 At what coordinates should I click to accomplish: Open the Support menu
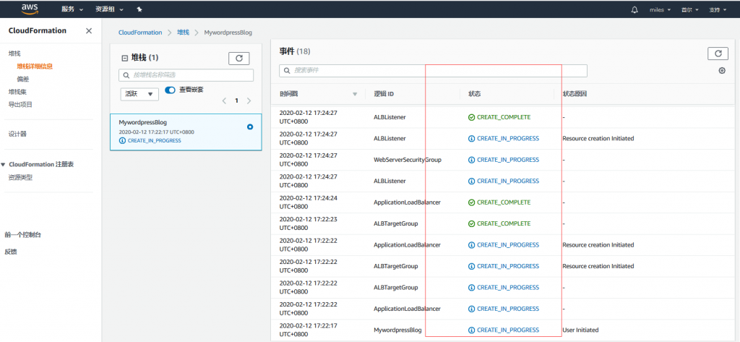[718, 10]
